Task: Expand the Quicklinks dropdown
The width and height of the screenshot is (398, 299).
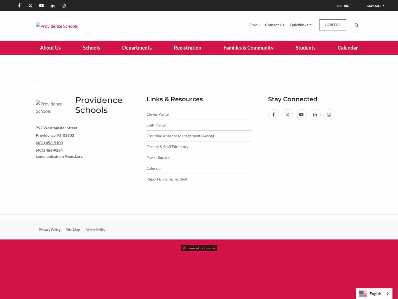Action: (300, 25)
